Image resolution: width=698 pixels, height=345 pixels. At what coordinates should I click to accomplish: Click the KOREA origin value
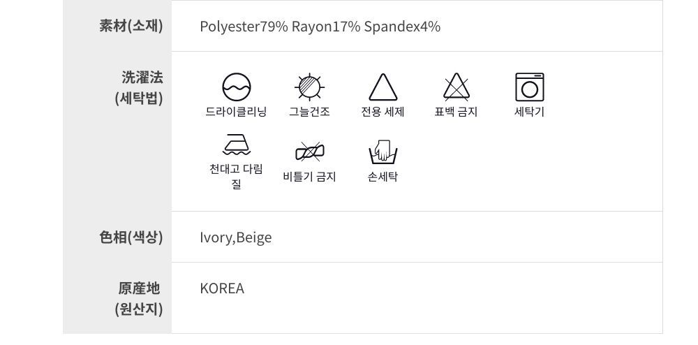tap(222, 288)
